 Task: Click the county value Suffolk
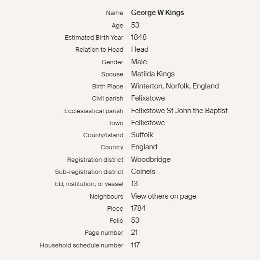click(x=142, y=135)
